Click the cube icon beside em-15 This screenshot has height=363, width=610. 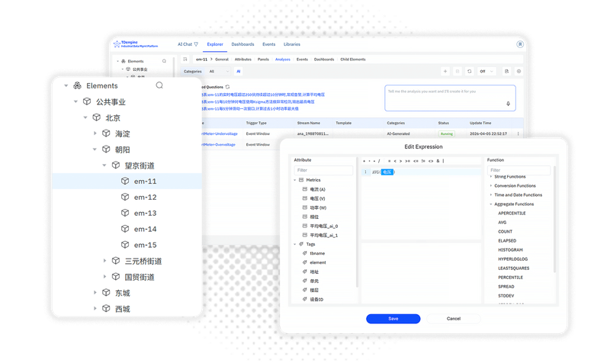coord(125,245)
